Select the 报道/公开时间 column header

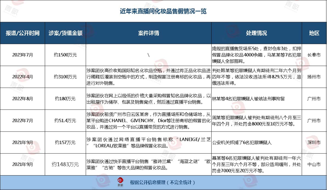(23, 33)
